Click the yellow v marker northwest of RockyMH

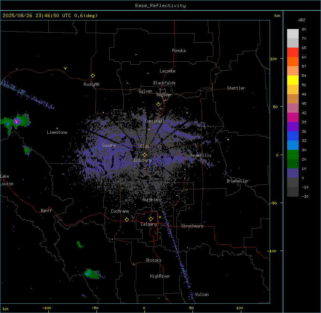pos(65,68)
